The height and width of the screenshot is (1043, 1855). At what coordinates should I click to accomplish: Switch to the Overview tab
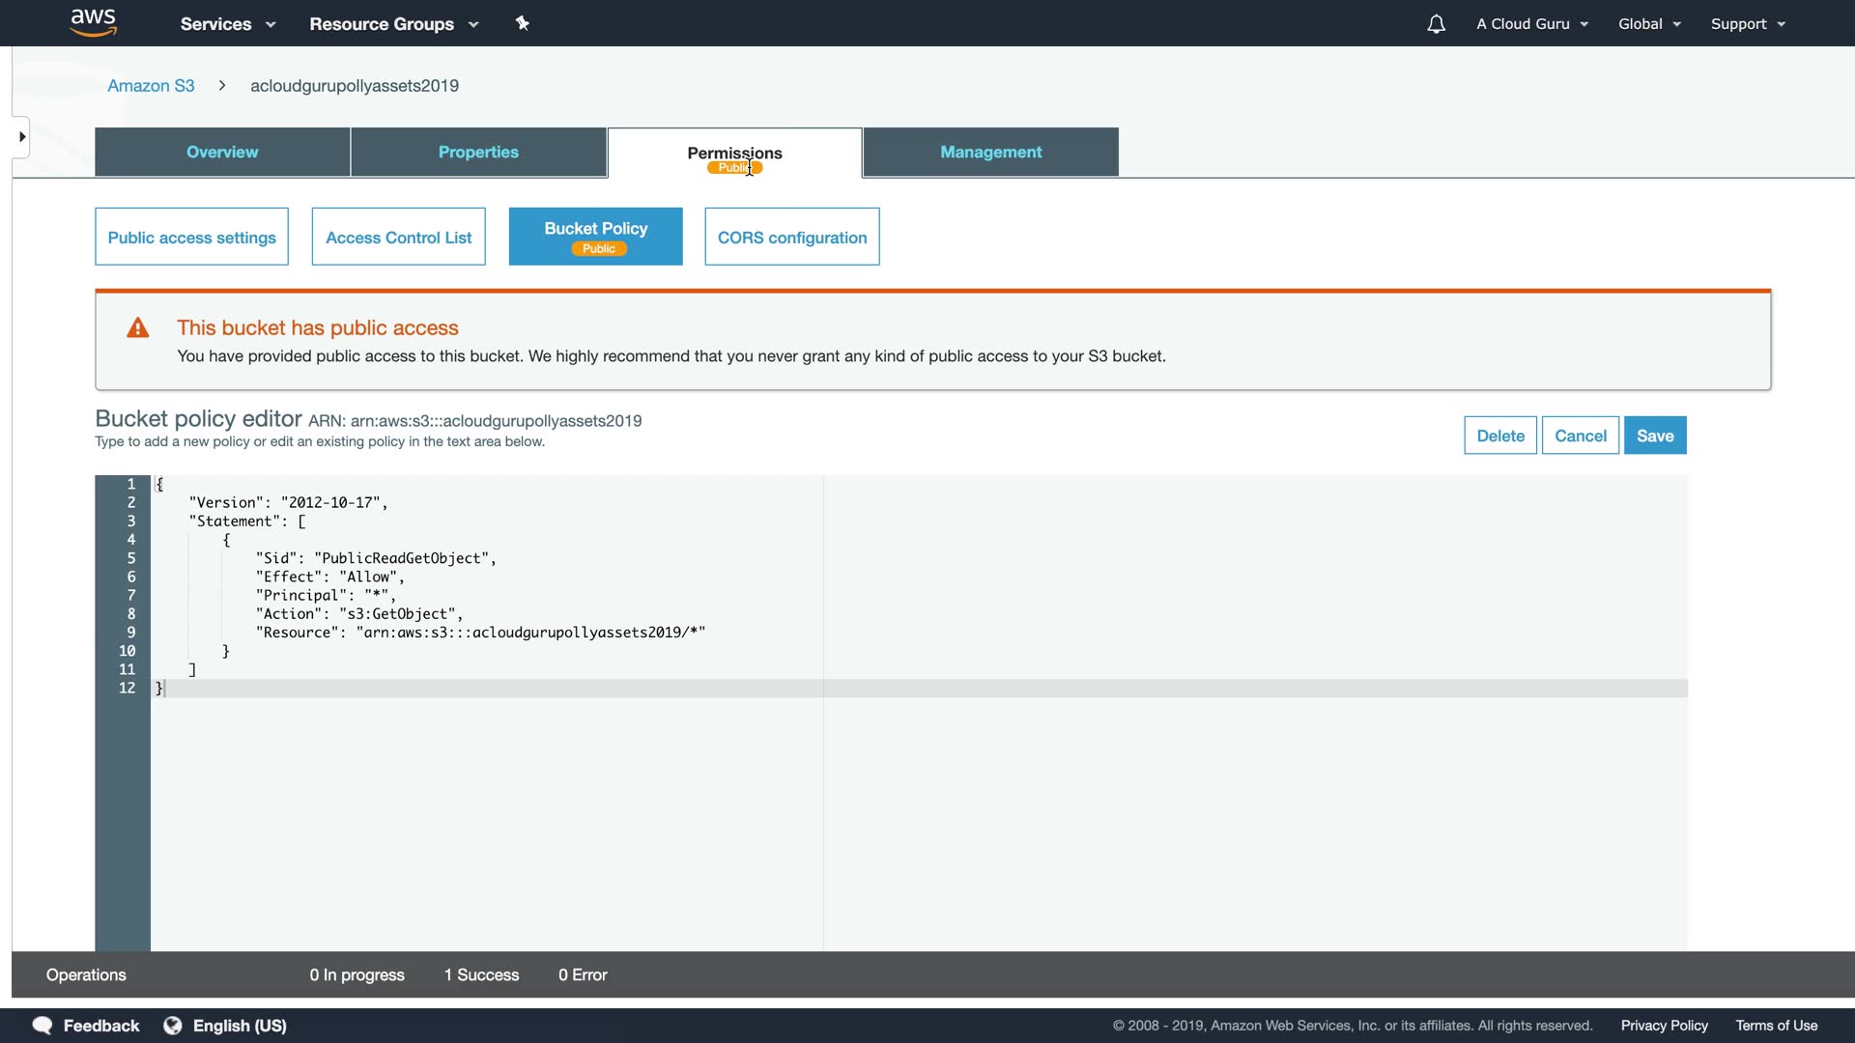pos(222,153)
